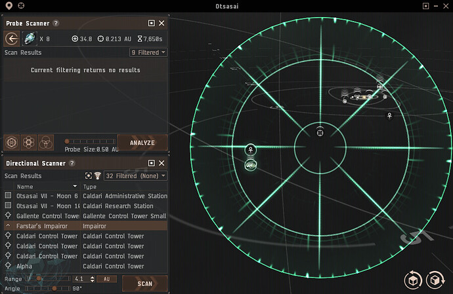Click station icon beside Caldari Research Station row
This screenshot has height=294, width=453.
click(x=8, y=205)
